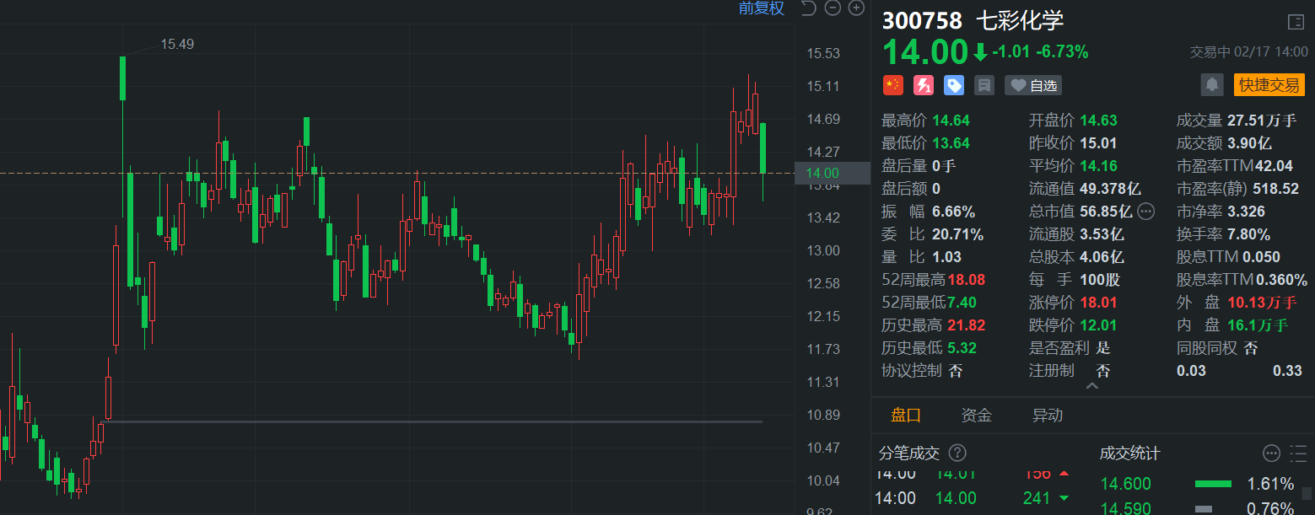This screenshot has height=515, width=1315.
Task: Switch to the 资金 tab
Action: click(976, 415)
